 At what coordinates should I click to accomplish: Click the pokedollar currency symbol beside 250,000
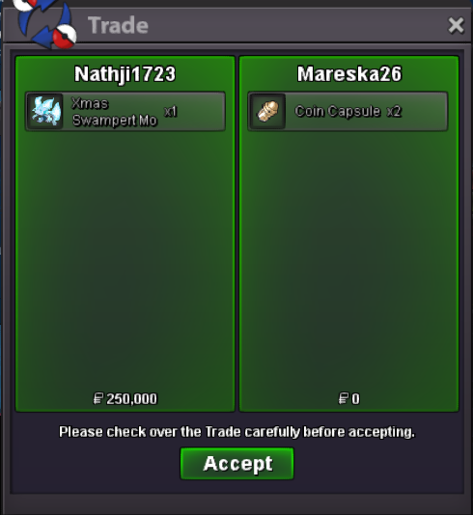98,399
